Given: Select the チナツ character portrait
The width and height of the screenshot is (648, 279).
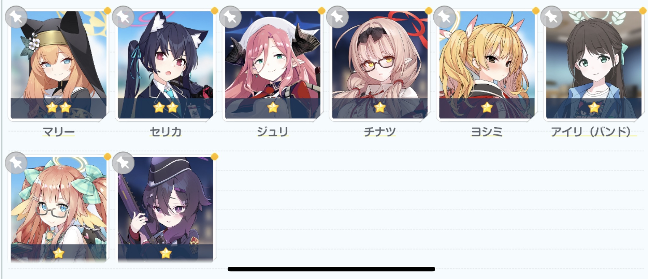Looking at the screenshot, I should 380,65.
